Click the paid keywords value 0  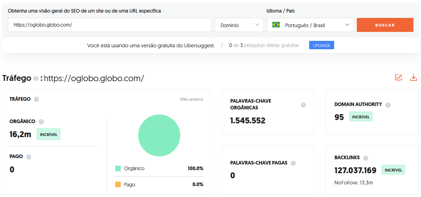click(233, 175)
